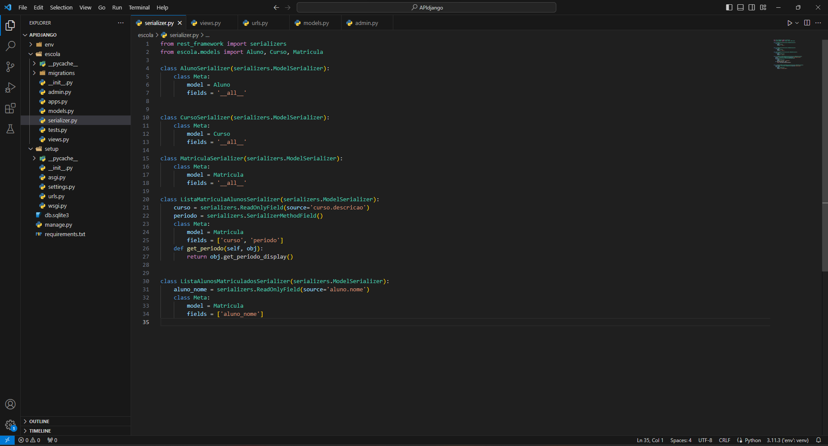Collapse the APIDJANGO root folder
828x446 pixels.
[x=25, y=35]
